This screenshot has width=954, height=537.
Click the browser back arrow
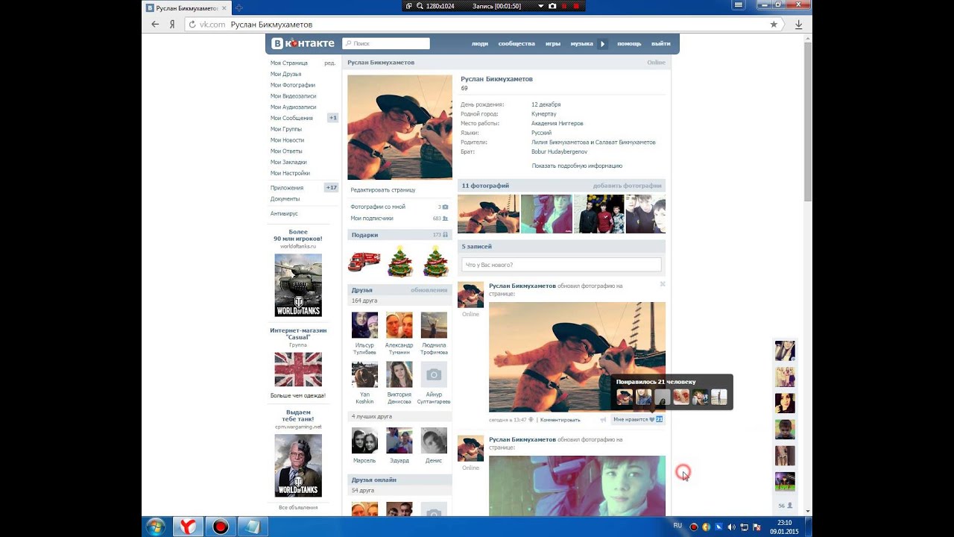click(155, 25)
